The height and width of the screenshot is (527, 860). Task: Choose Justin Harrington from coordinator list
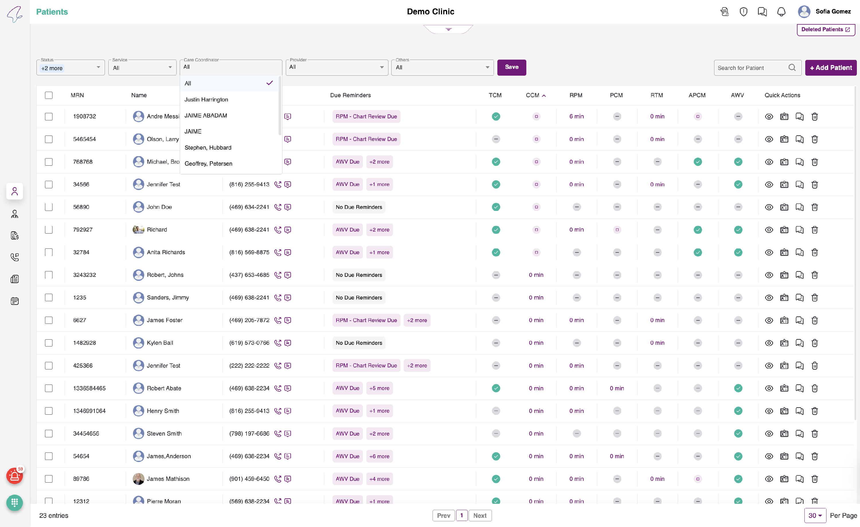(x=206, y=99)
